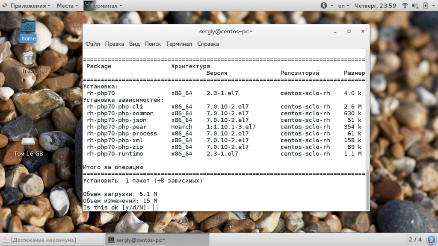Click the terminal vertical scrollbar
Viewport: 438px width, 246px height.
tap(367, 189)
